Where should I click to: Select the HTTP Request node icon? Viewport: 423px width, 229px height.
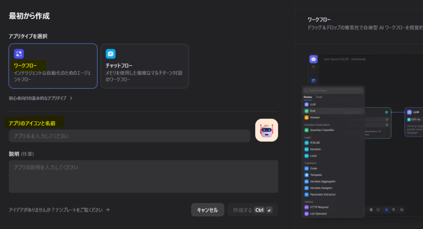coord(306,207)
